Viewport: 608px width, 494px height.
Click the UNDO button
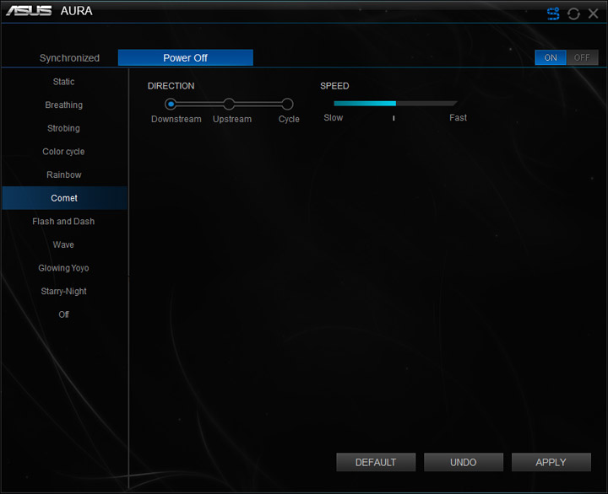coord(464,462)
